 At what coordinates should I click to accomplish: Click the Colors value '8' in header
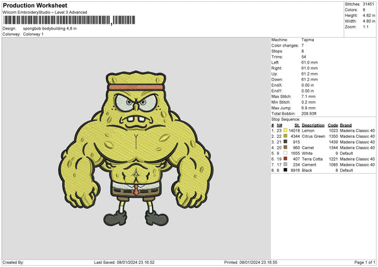pyautogui.click(x=364, y=10)
